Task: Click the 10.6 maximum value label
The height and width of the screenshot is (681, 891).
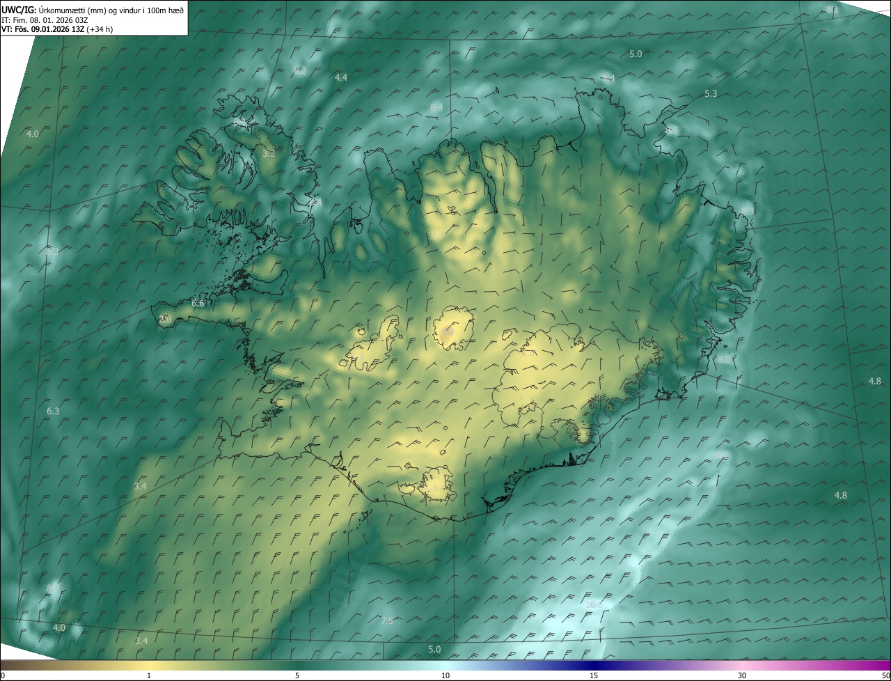Action: (x=594, y=605)
